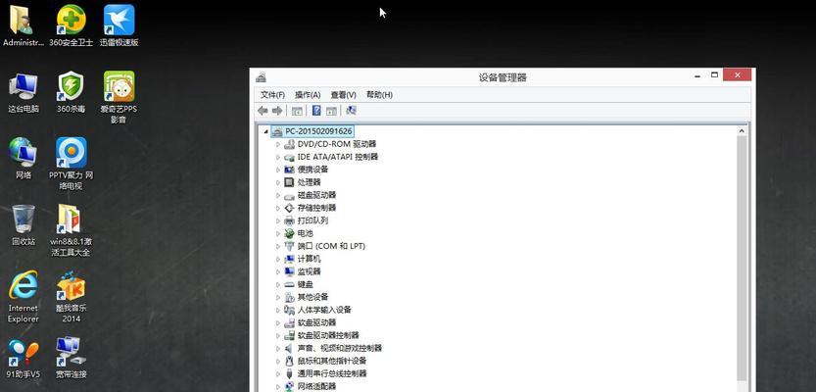
Task: Open the 文件(F) menu
Action: coord(272,95)
